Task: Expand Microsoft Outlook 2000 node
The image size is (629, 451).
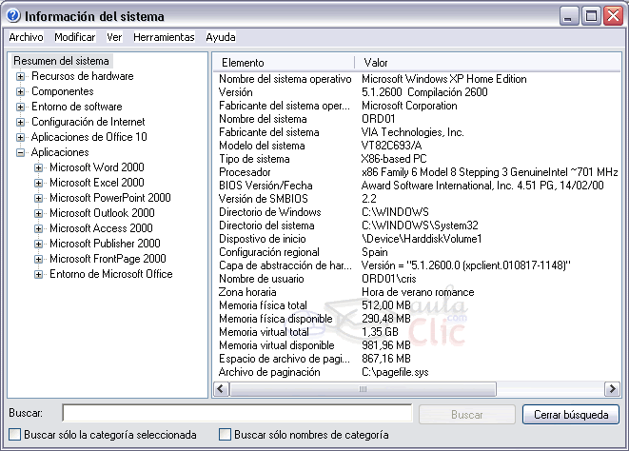Action: click(x=38, y=213)
